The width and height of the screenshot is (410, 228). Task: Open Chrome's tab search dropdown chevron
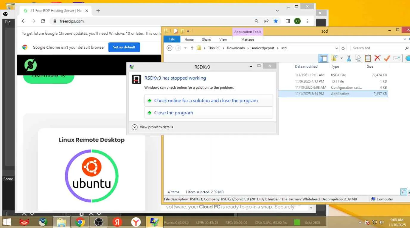pyautogui.click(x=277, y=11)
